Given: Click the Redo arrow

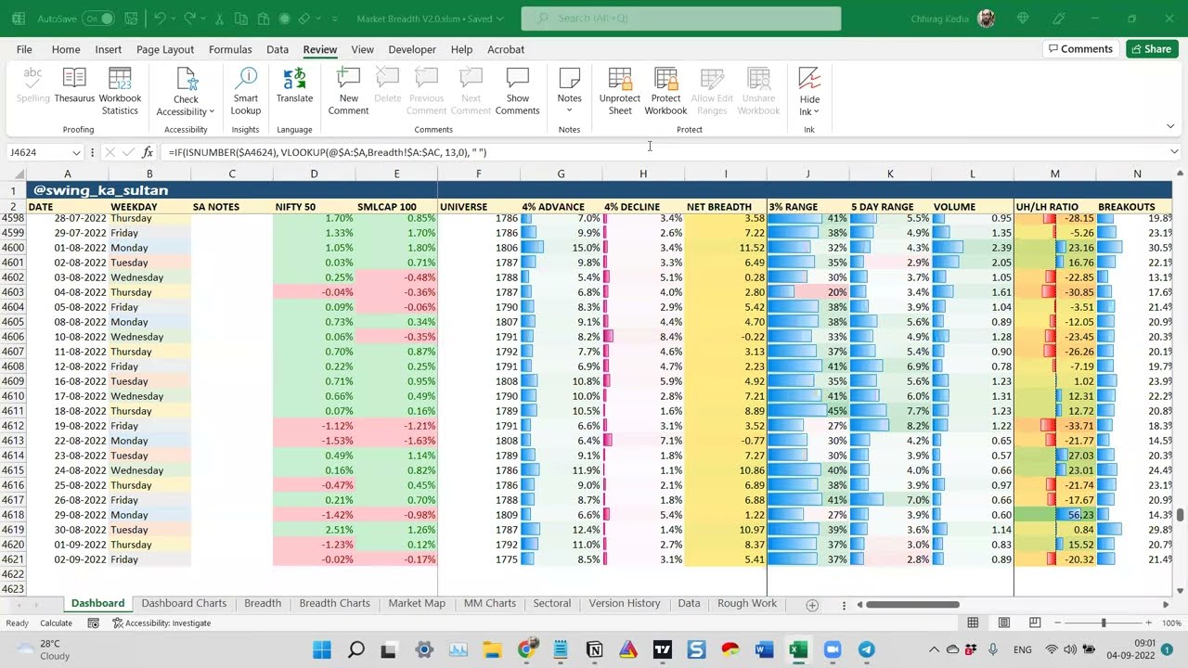Looking at the screenshot, I should 189,19.
